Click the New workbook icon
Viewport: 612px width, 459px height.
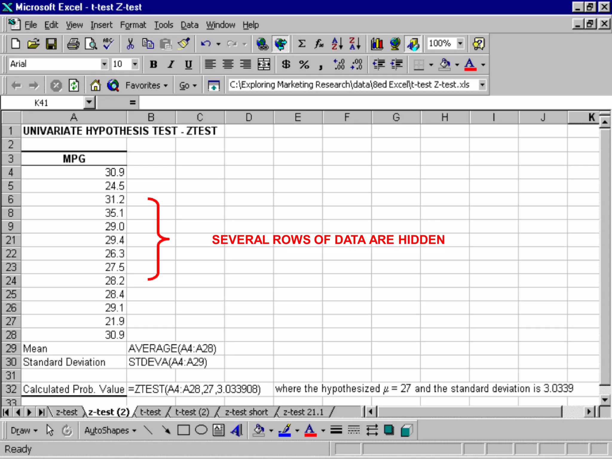click(16, 44)
